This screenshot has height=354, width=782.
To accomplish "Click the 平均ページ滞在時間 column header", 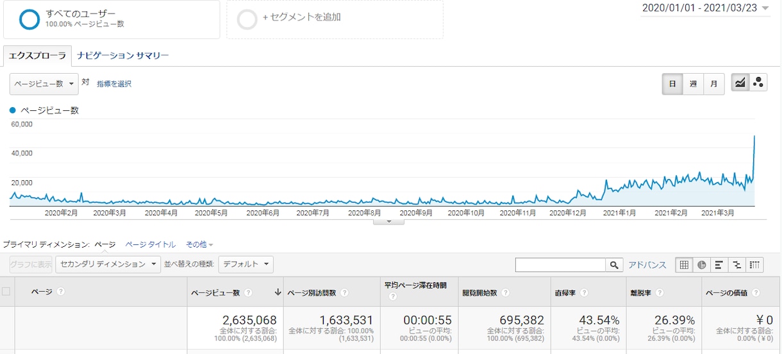I will 415,285.
